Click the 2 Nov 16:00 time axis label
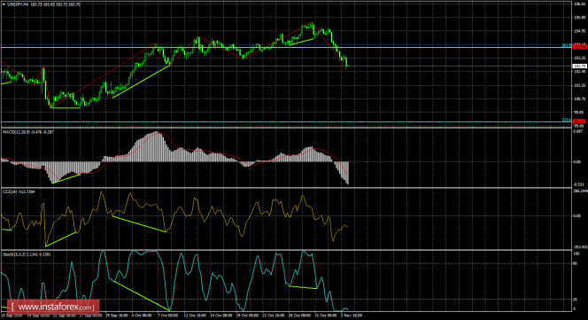The image size is (588, 320). [352, 316]
